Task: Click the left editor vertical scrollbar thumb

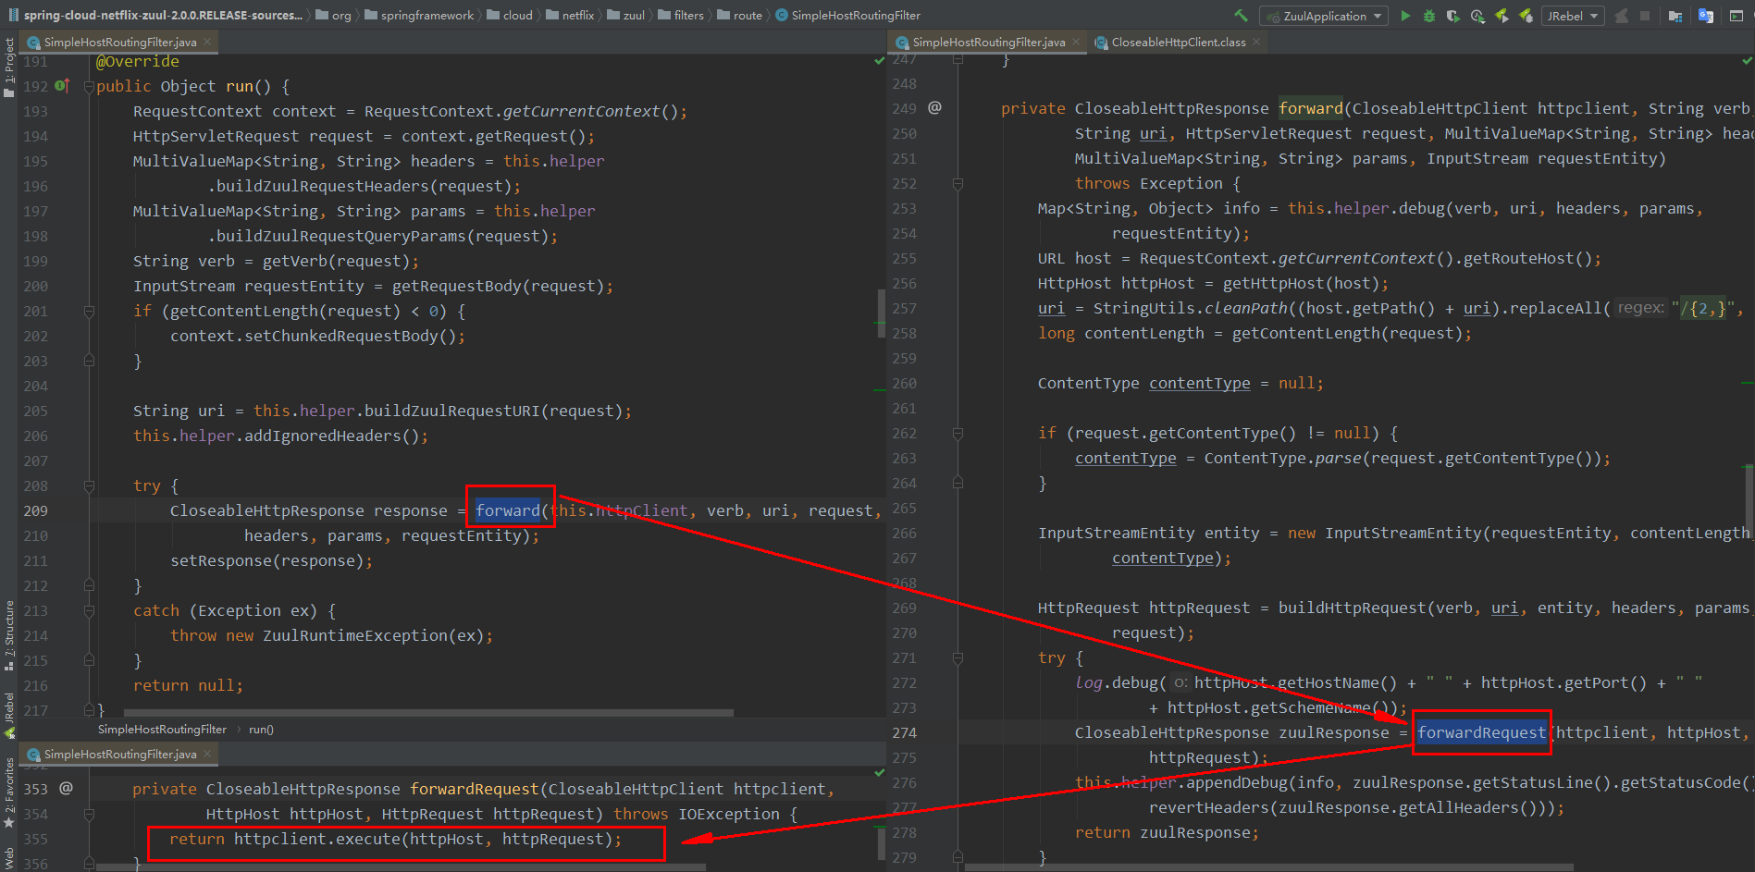Action: pos(881,313)
